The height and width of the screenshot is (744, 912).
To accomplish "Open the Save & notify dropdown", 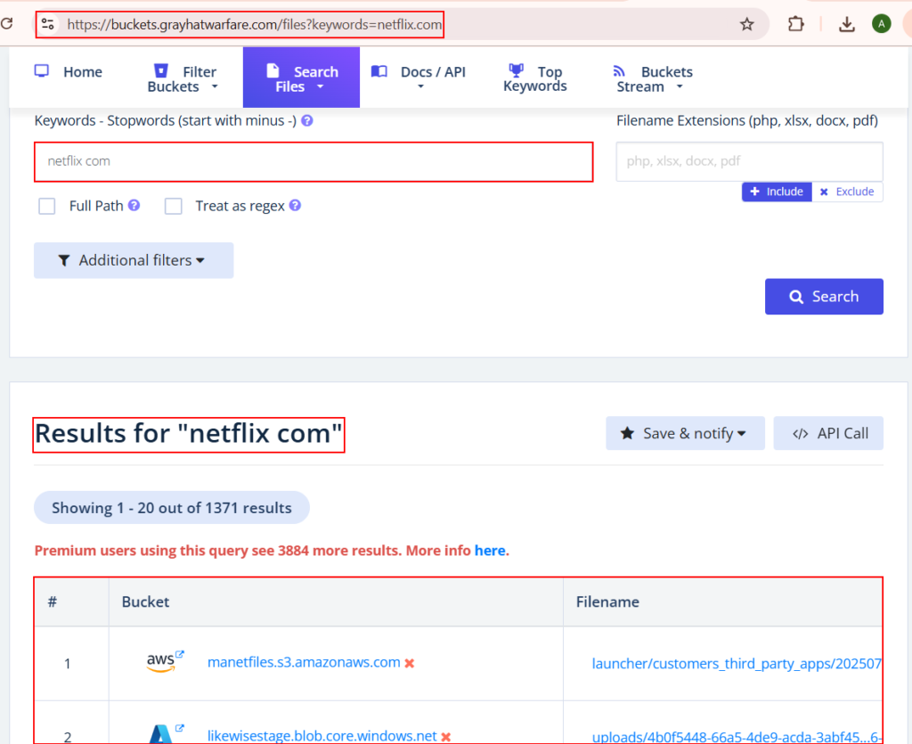I will (x=685, y=433).
